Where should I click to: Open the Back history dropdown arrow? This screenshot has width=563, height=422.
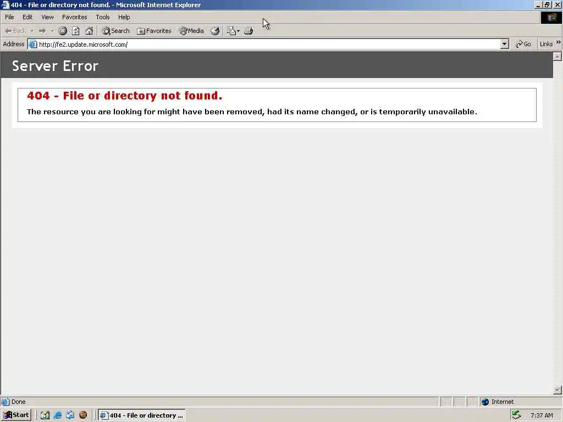click(x=32, y=31)
